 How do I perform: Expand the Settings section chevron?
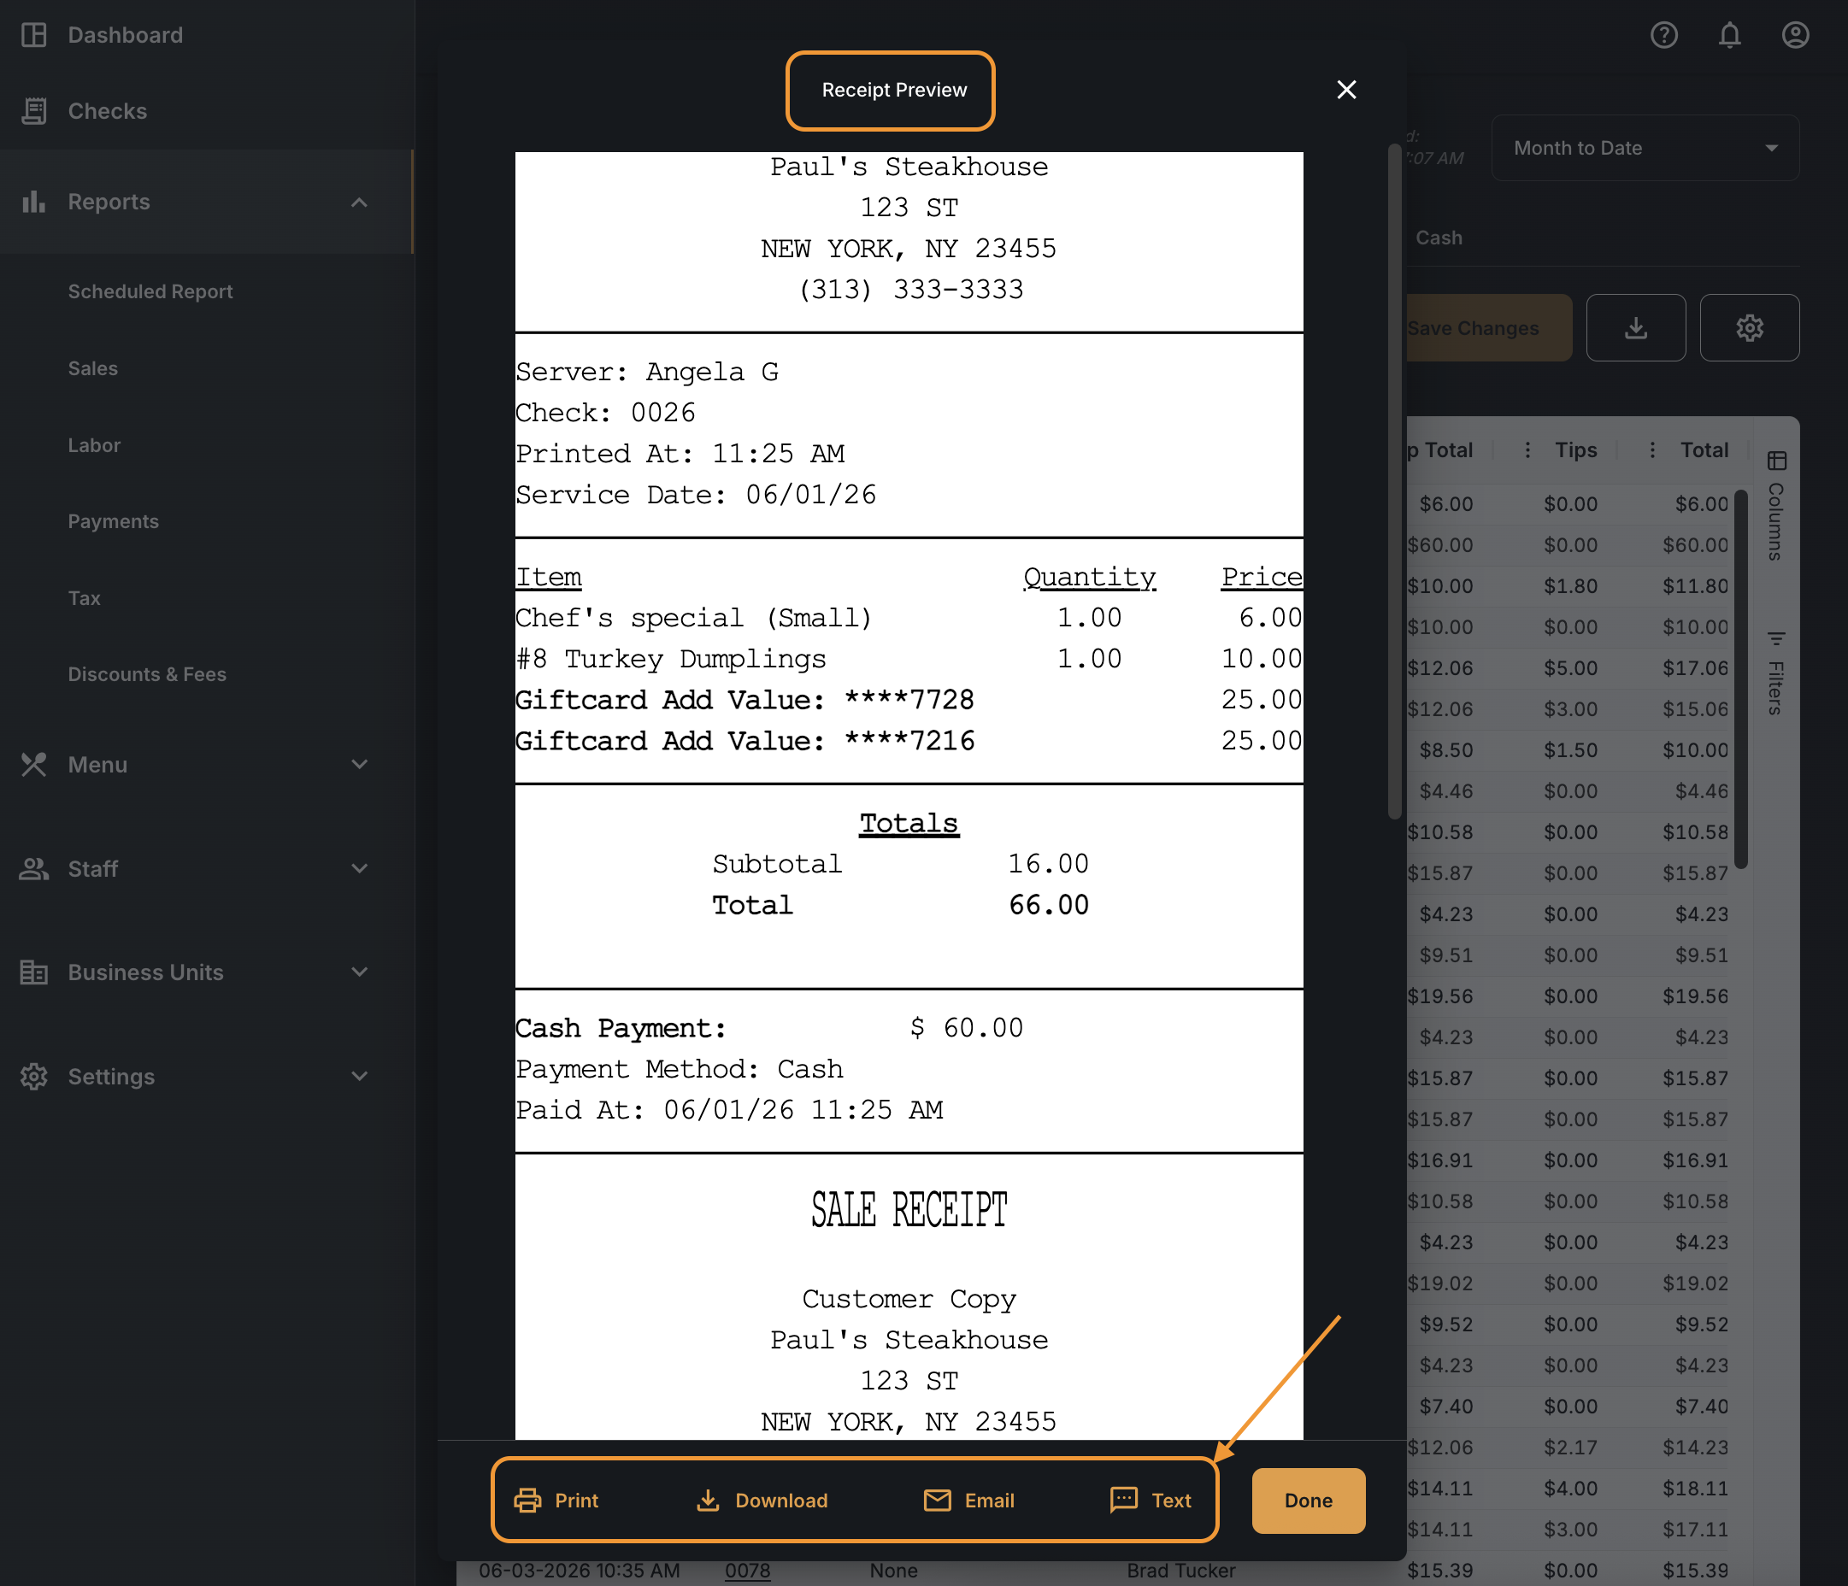tap(360, 1076)
